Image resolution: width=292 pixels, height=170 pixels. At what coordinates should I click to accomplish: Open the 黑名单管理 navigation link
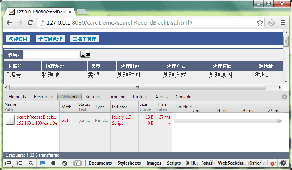pyautogui.click(x=85, y=39)
